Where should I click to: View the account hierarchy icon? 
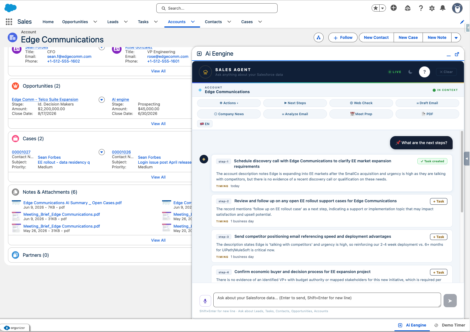tap(319, 37)
